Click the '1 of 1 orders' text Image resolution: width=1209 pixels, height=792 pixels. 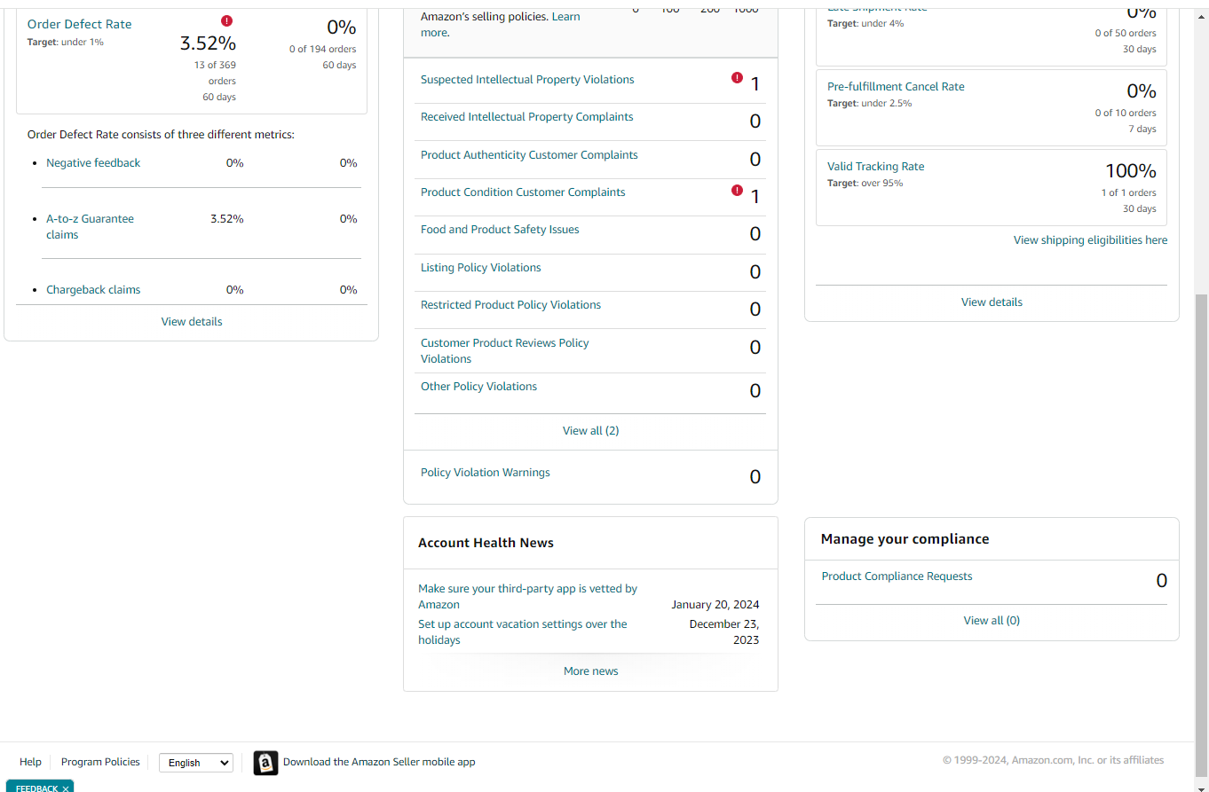tap(1129, 193)
